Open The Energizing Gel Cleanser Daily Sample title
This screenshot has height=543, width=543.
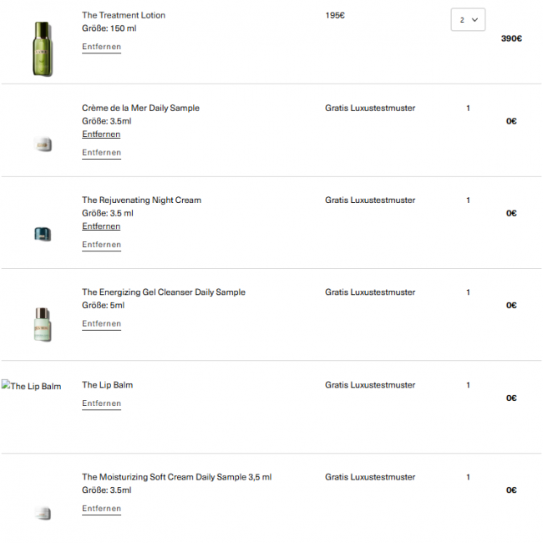click(163, 292)
